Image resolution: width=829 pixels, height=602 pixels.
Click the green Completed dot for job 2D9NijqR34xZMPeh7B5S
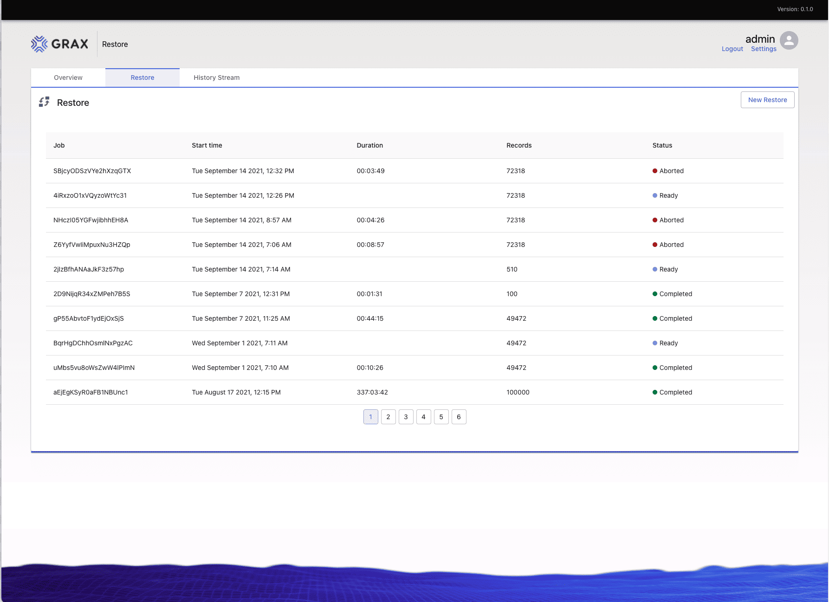655,294
